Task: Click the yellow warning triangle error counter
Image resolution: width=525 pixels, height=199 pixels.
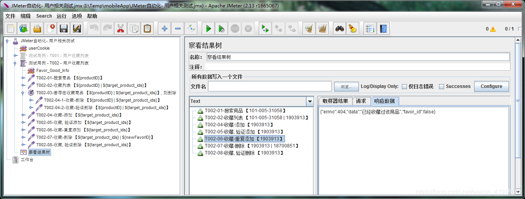Action: pos(493,29)
